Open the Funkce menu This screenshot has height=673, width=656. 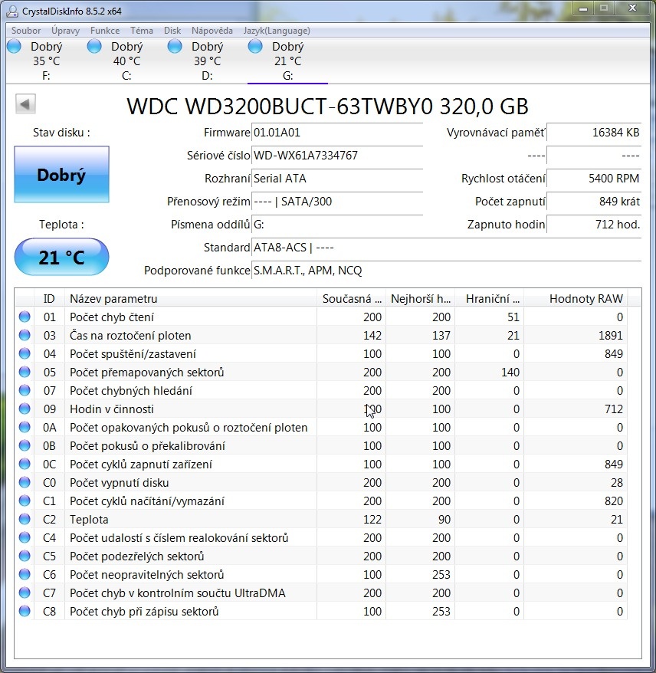click(x=105, y=31)
